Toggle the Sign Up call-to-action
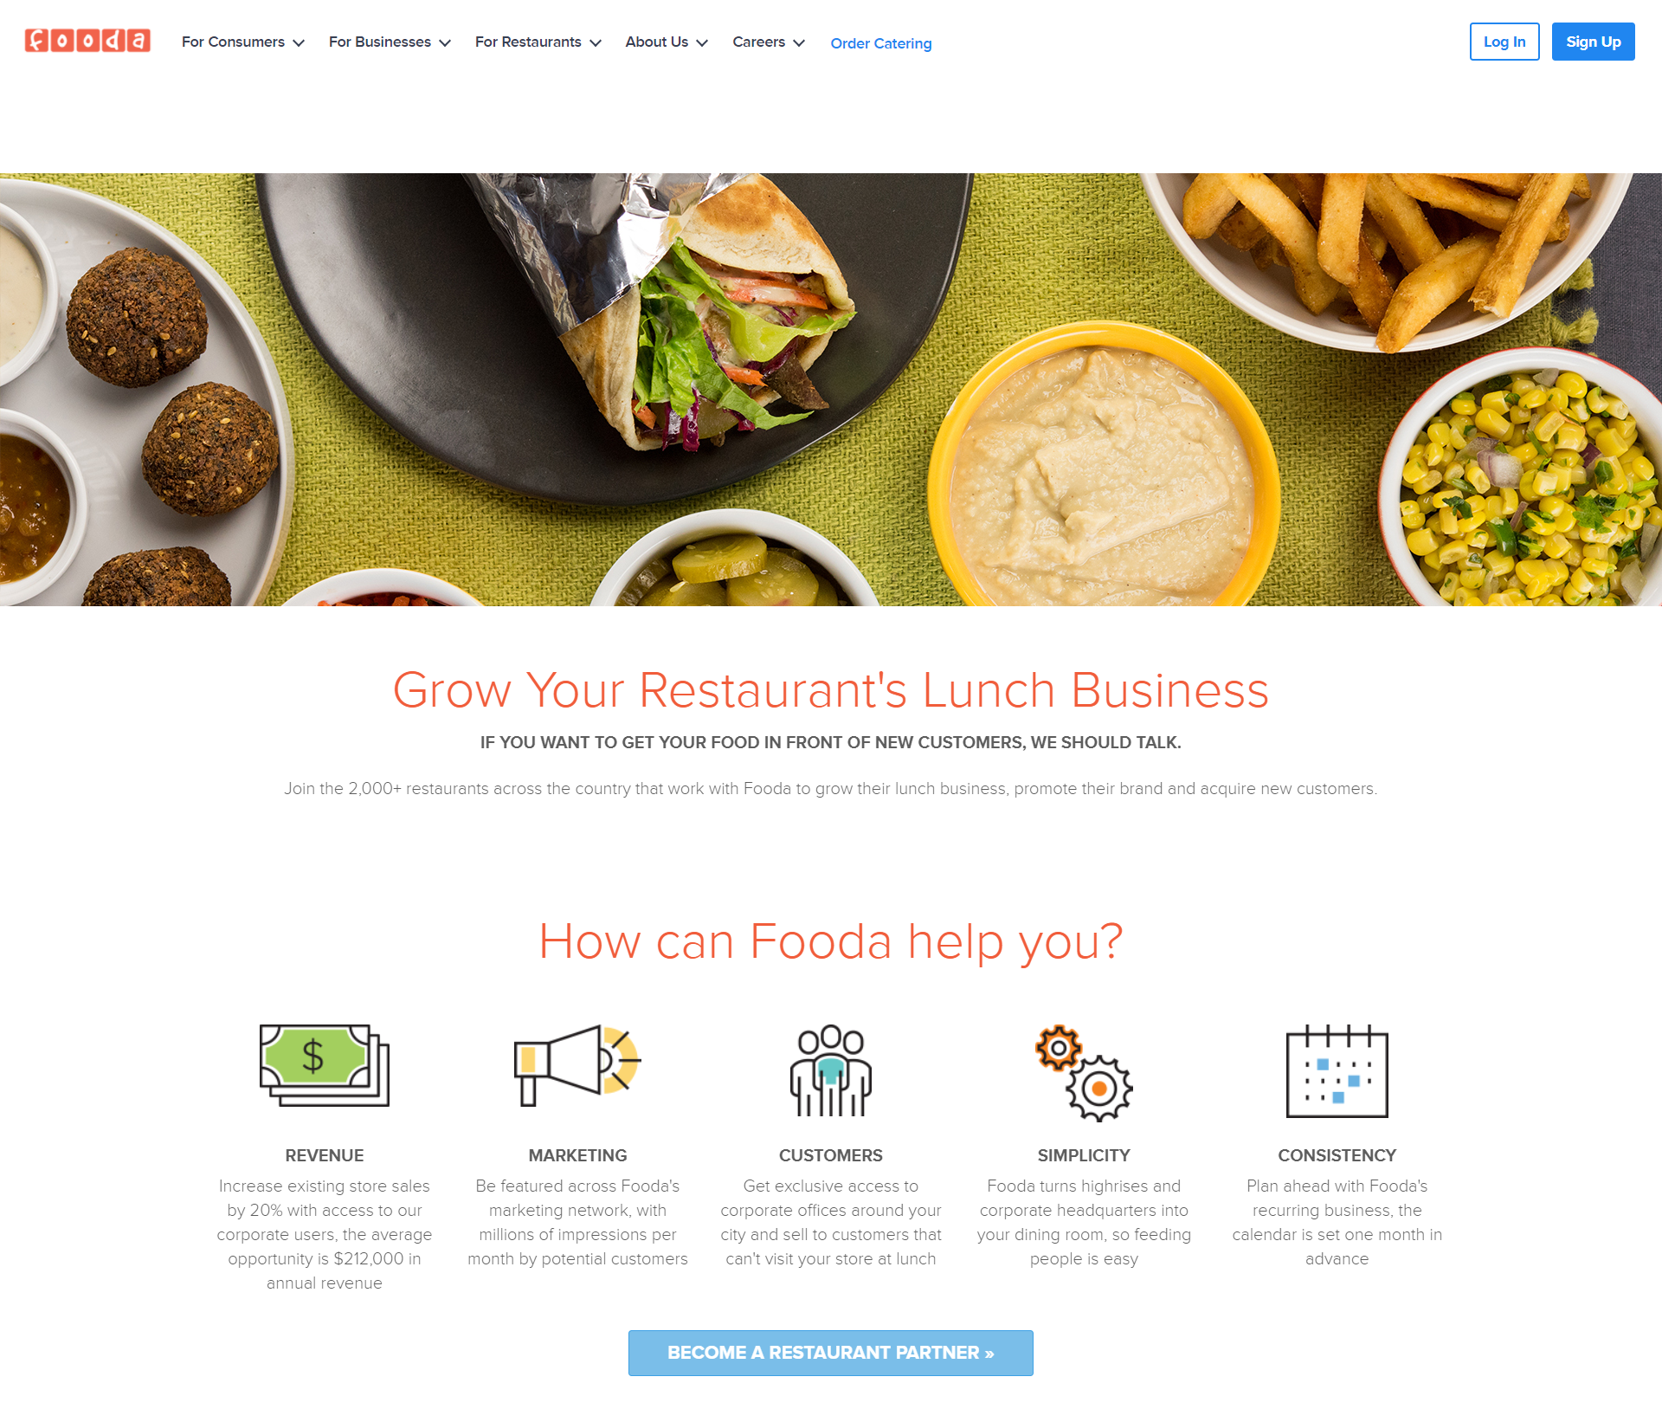 point(1593,42)
